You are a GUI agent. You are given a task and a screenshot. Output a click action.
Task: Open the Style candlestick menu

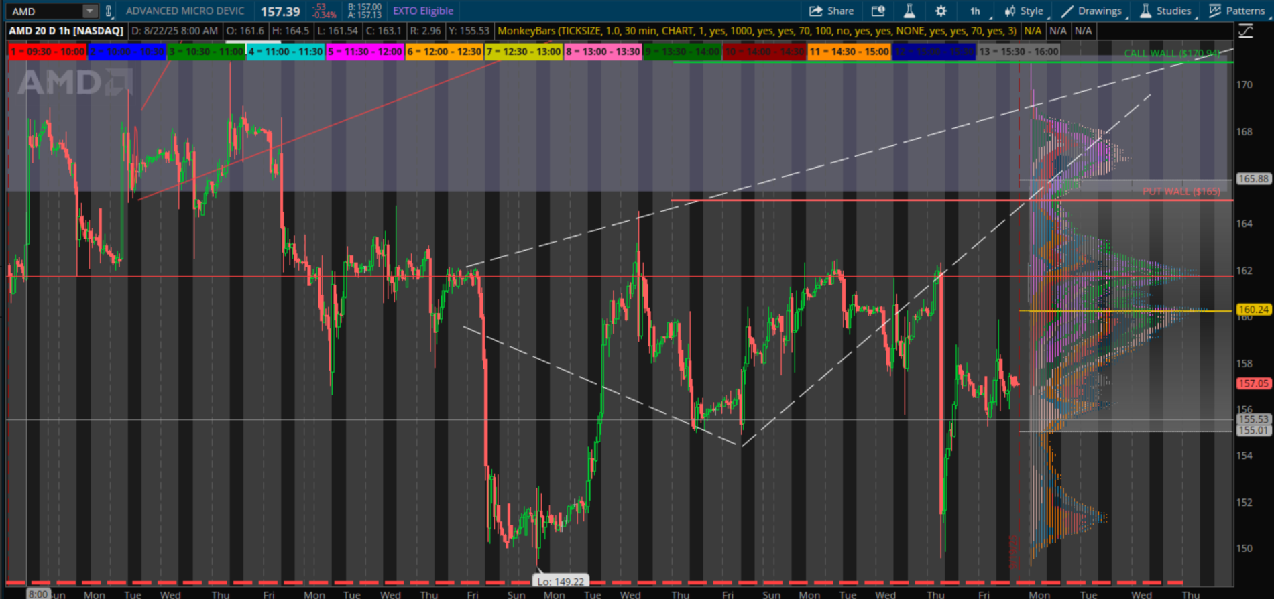coord(1024,11)
